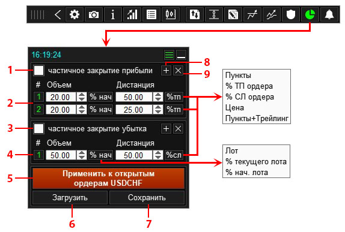The width and height of the screenshot is (345, 232).
Task: Open the shield protection icon
Action: point(291,15)
